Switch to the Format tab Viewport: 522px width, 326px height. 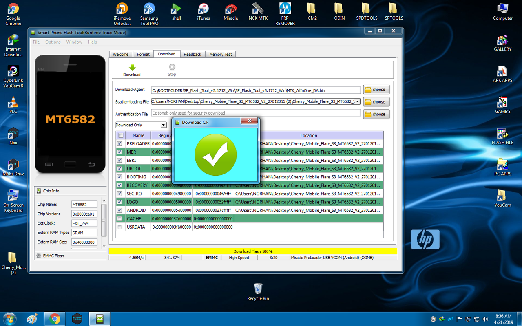[143, 54]
